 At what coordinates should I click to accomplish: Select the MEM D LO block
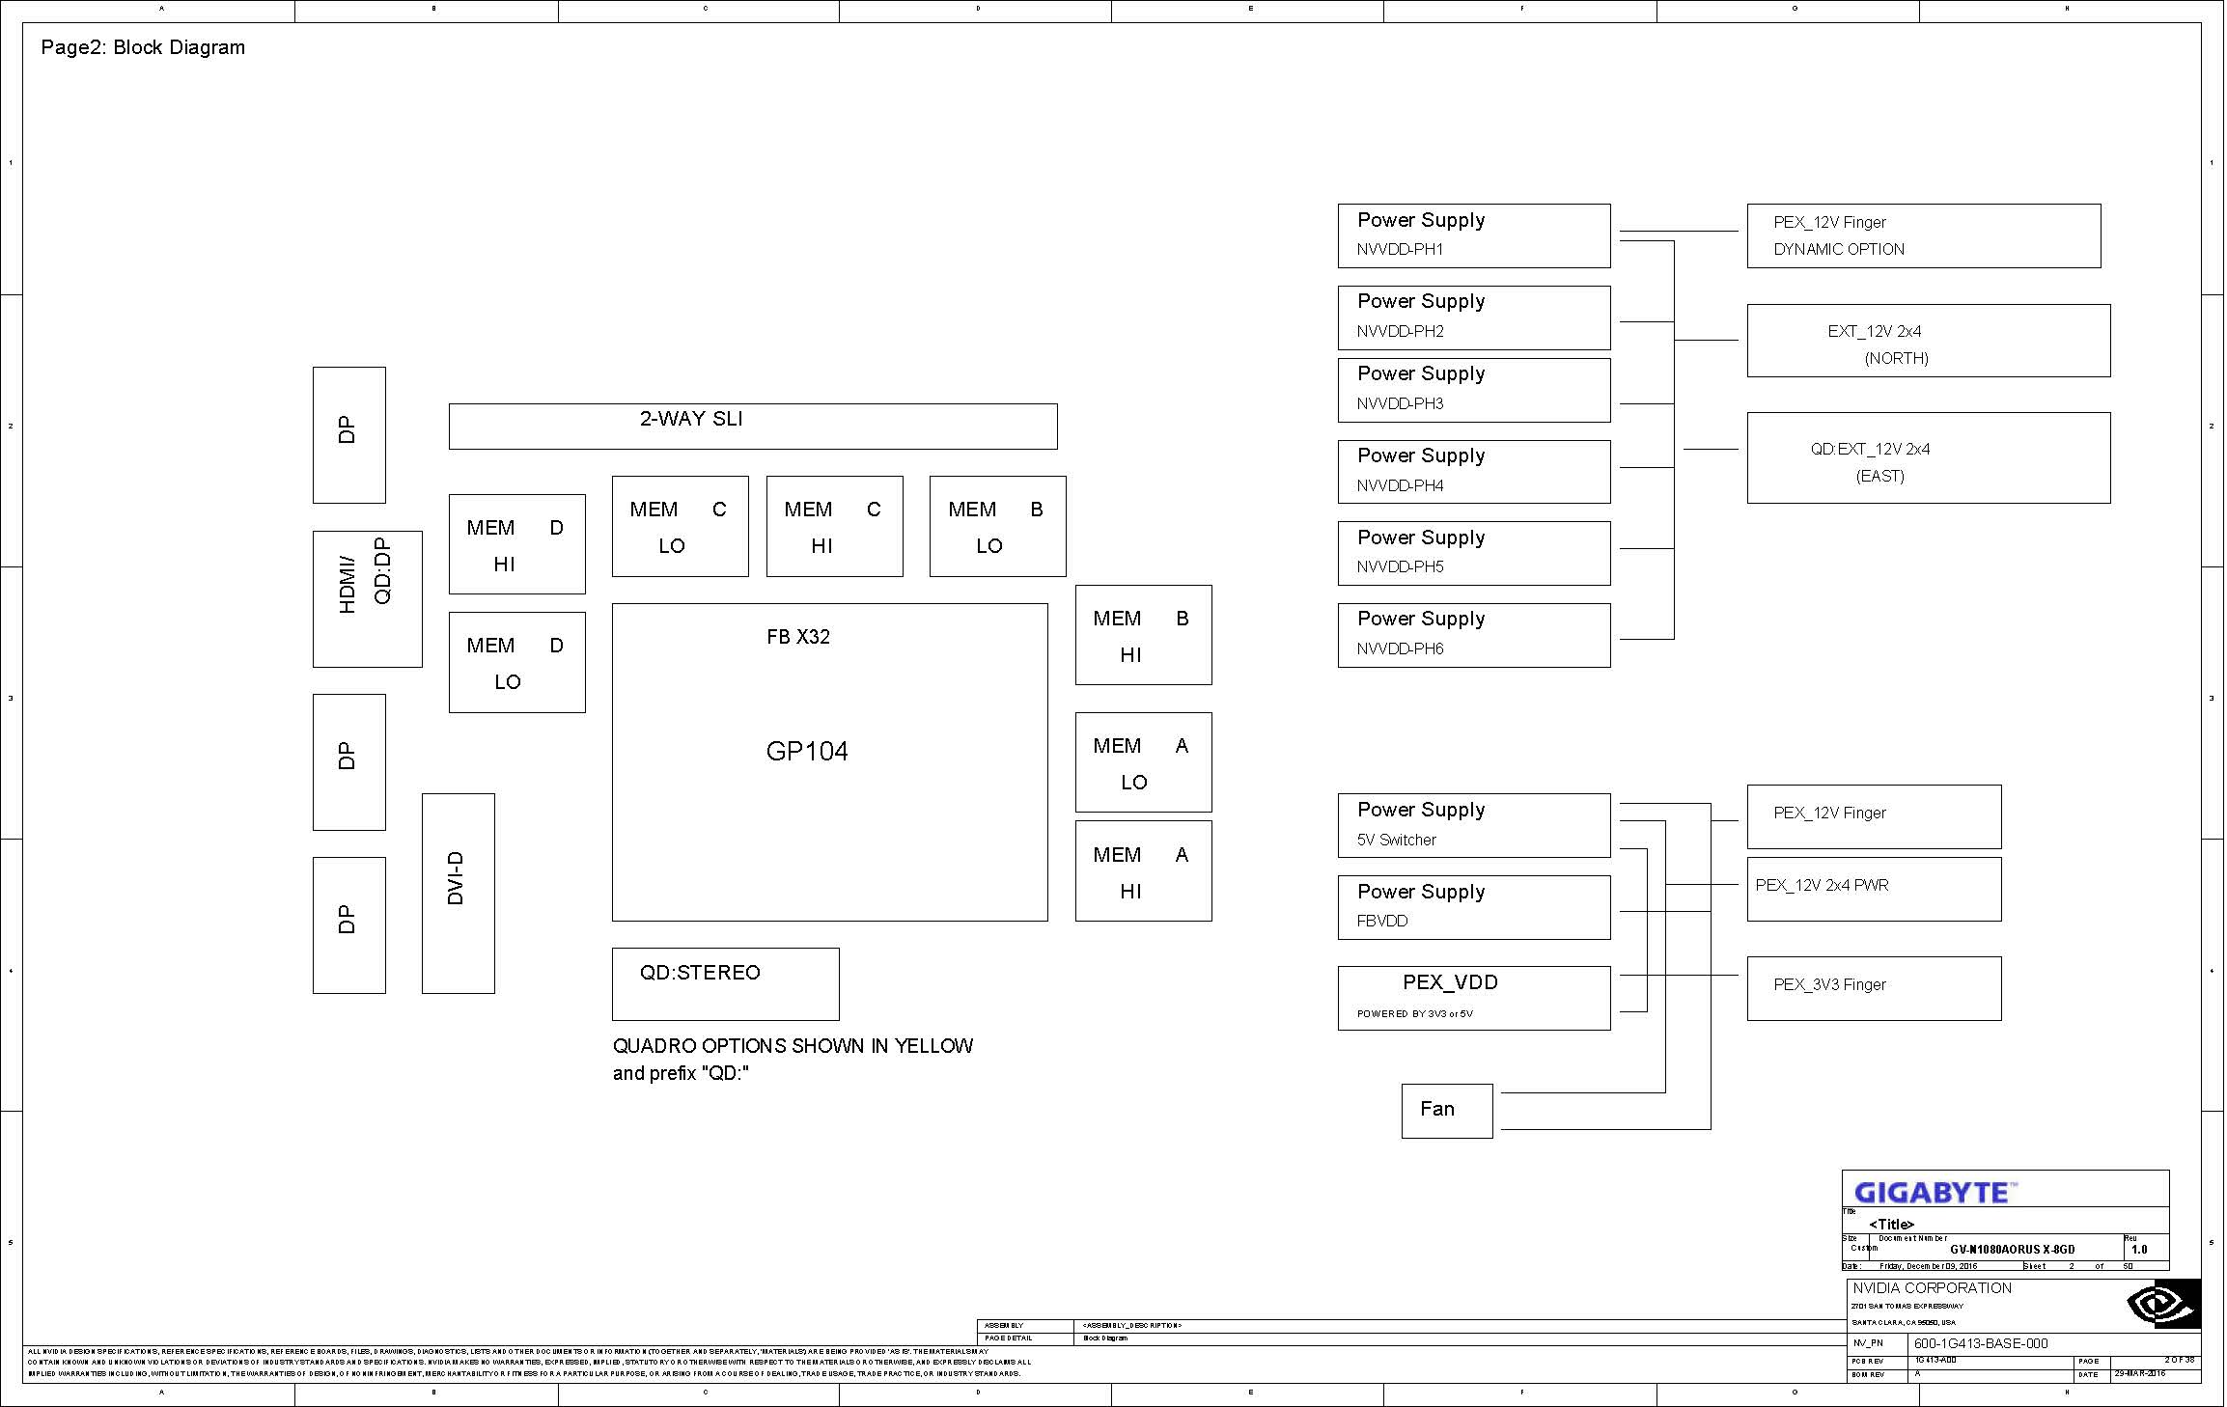coord(516,662)
